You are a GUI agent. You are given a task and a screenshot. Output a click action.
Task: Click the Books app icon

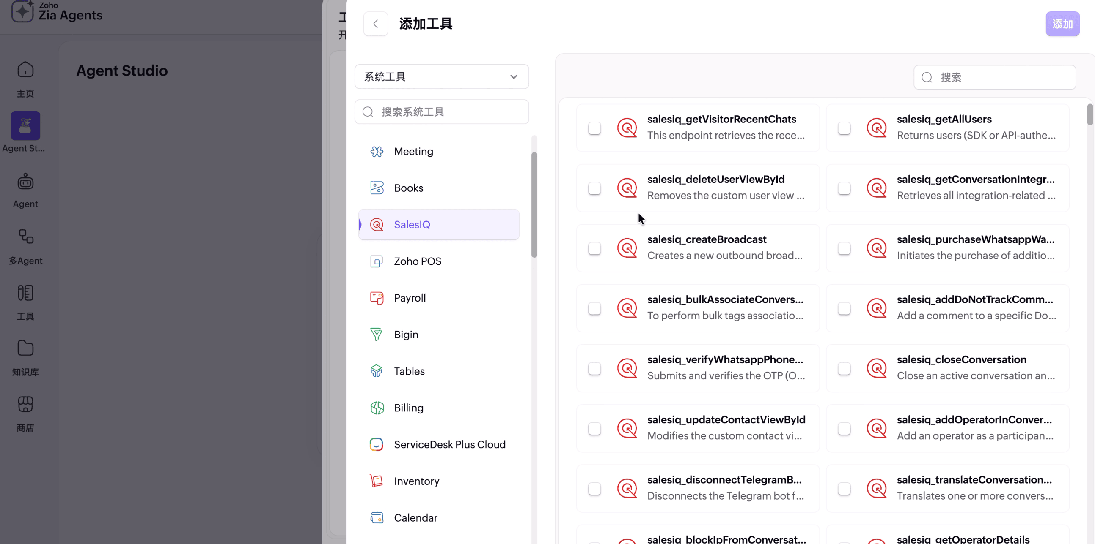click(377, 188)
